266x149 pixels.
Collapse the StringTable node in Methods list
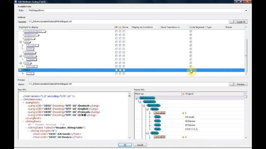tap(20, 56)
